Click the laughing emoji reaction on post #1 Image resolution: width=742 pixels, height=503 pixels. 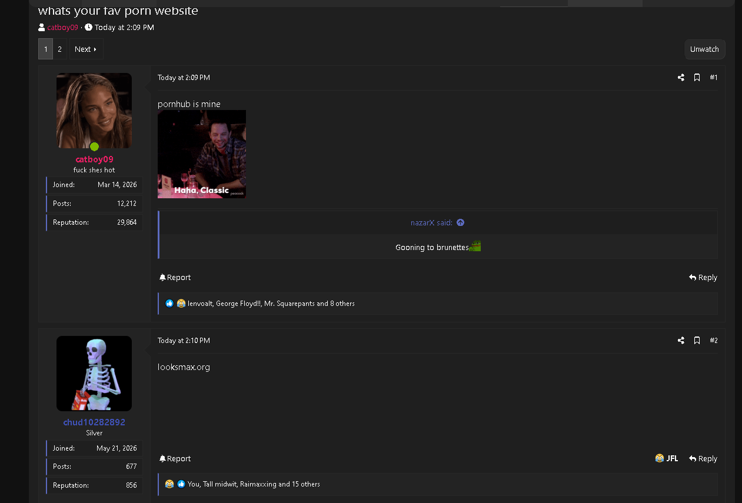pyautogui.click(x=181, y=304)
